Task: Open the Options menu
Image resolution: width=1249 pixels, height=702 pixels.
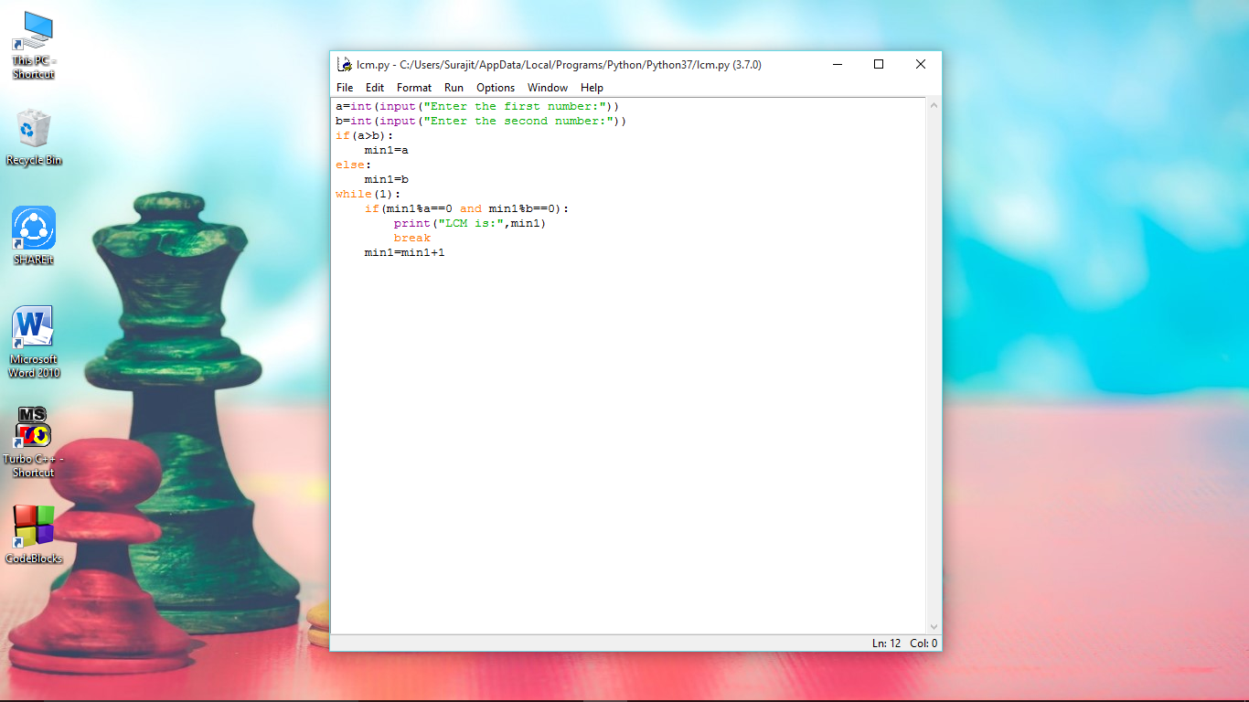Action: [x=495, y=88]
